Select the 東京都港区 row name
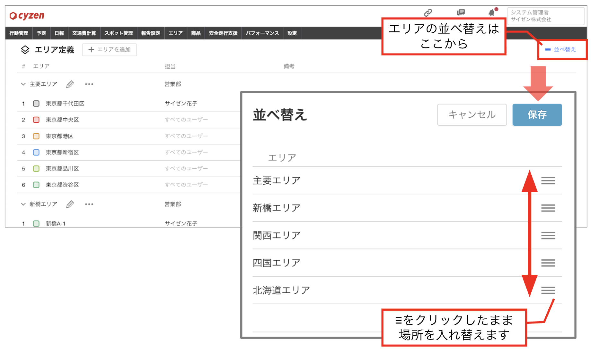This screenshot has width=591, height=352. 59,136
